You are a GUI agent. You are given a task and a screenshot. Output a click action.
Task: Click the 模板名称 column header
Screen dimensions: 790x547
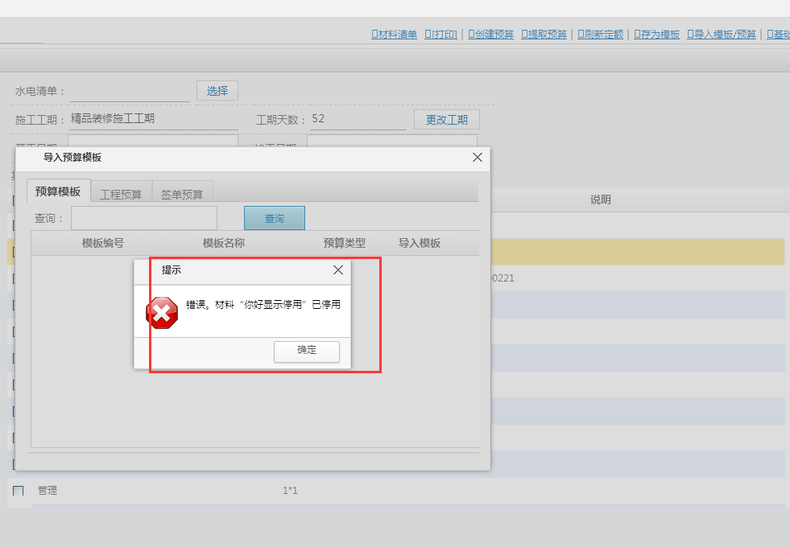coord(224,243)
